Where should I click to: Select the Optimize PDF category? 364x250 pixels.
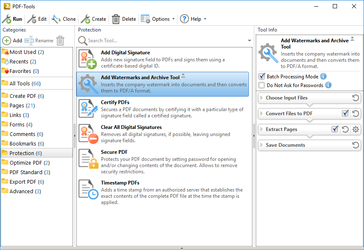(x=37, y=163)
